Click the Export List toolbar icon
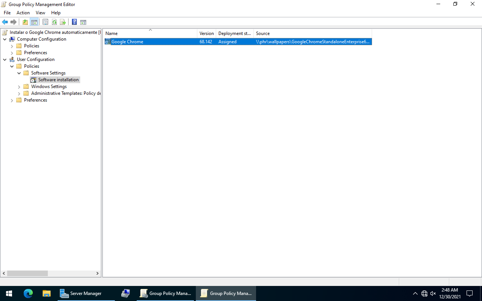This screenshot has height=301, width=482. click(x=63, y=22)
